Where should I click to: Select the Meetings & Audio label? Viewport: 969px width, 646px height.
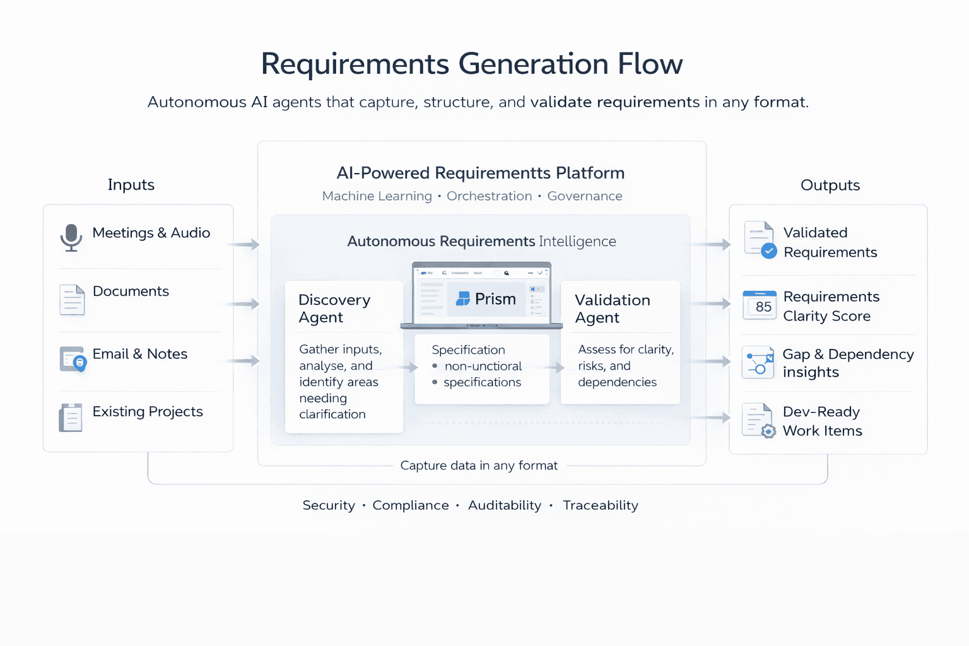tap(151, 233)
